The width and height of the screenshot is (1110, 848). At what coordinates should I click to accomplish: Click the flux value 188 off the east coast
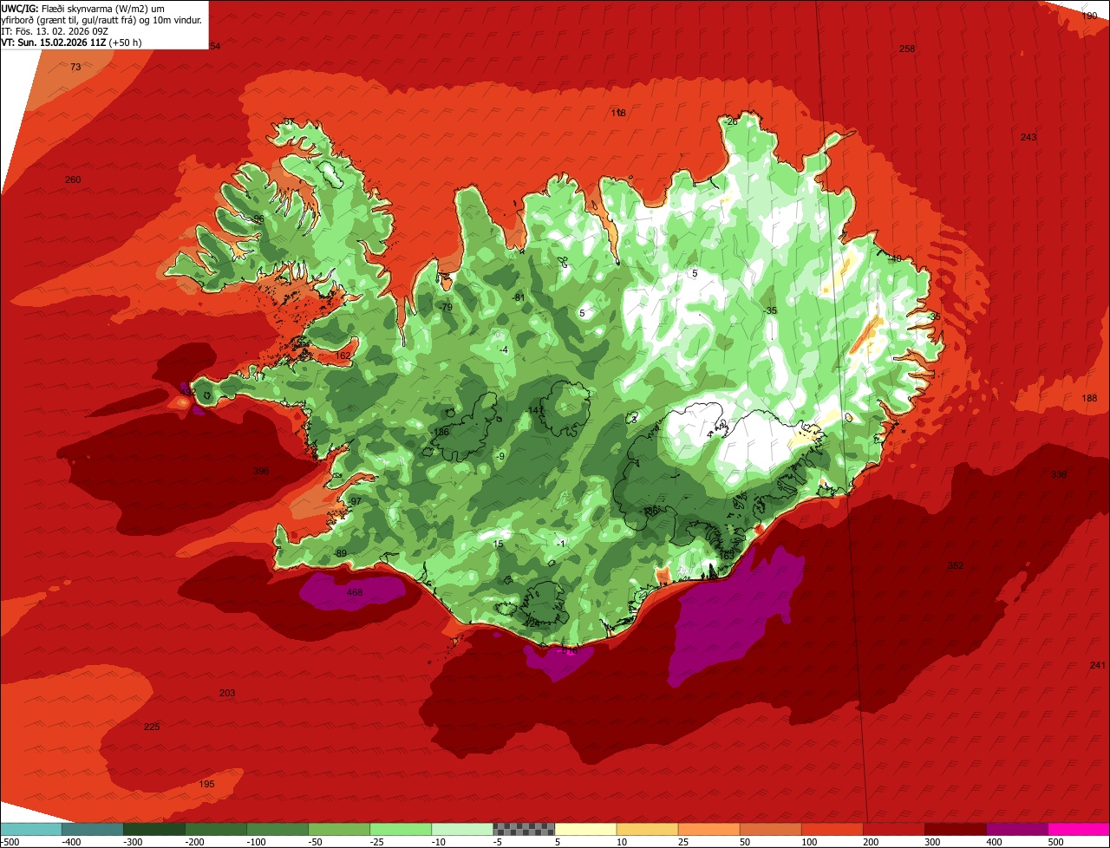[x=1089, y=399]
